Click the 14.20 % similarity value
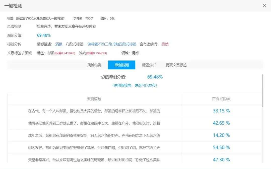 click(221, 135)
